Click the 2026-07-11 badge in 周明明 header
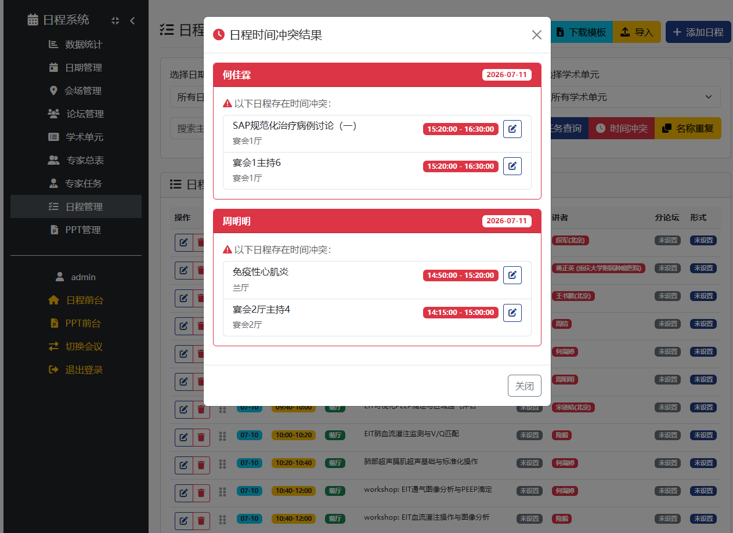 (507, 221)
